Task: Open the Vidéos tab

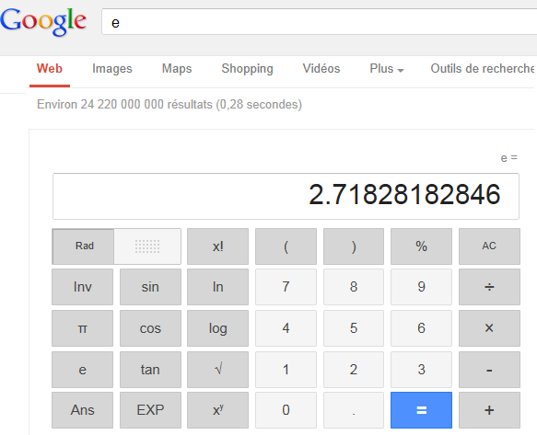Action: click(321, 69)
